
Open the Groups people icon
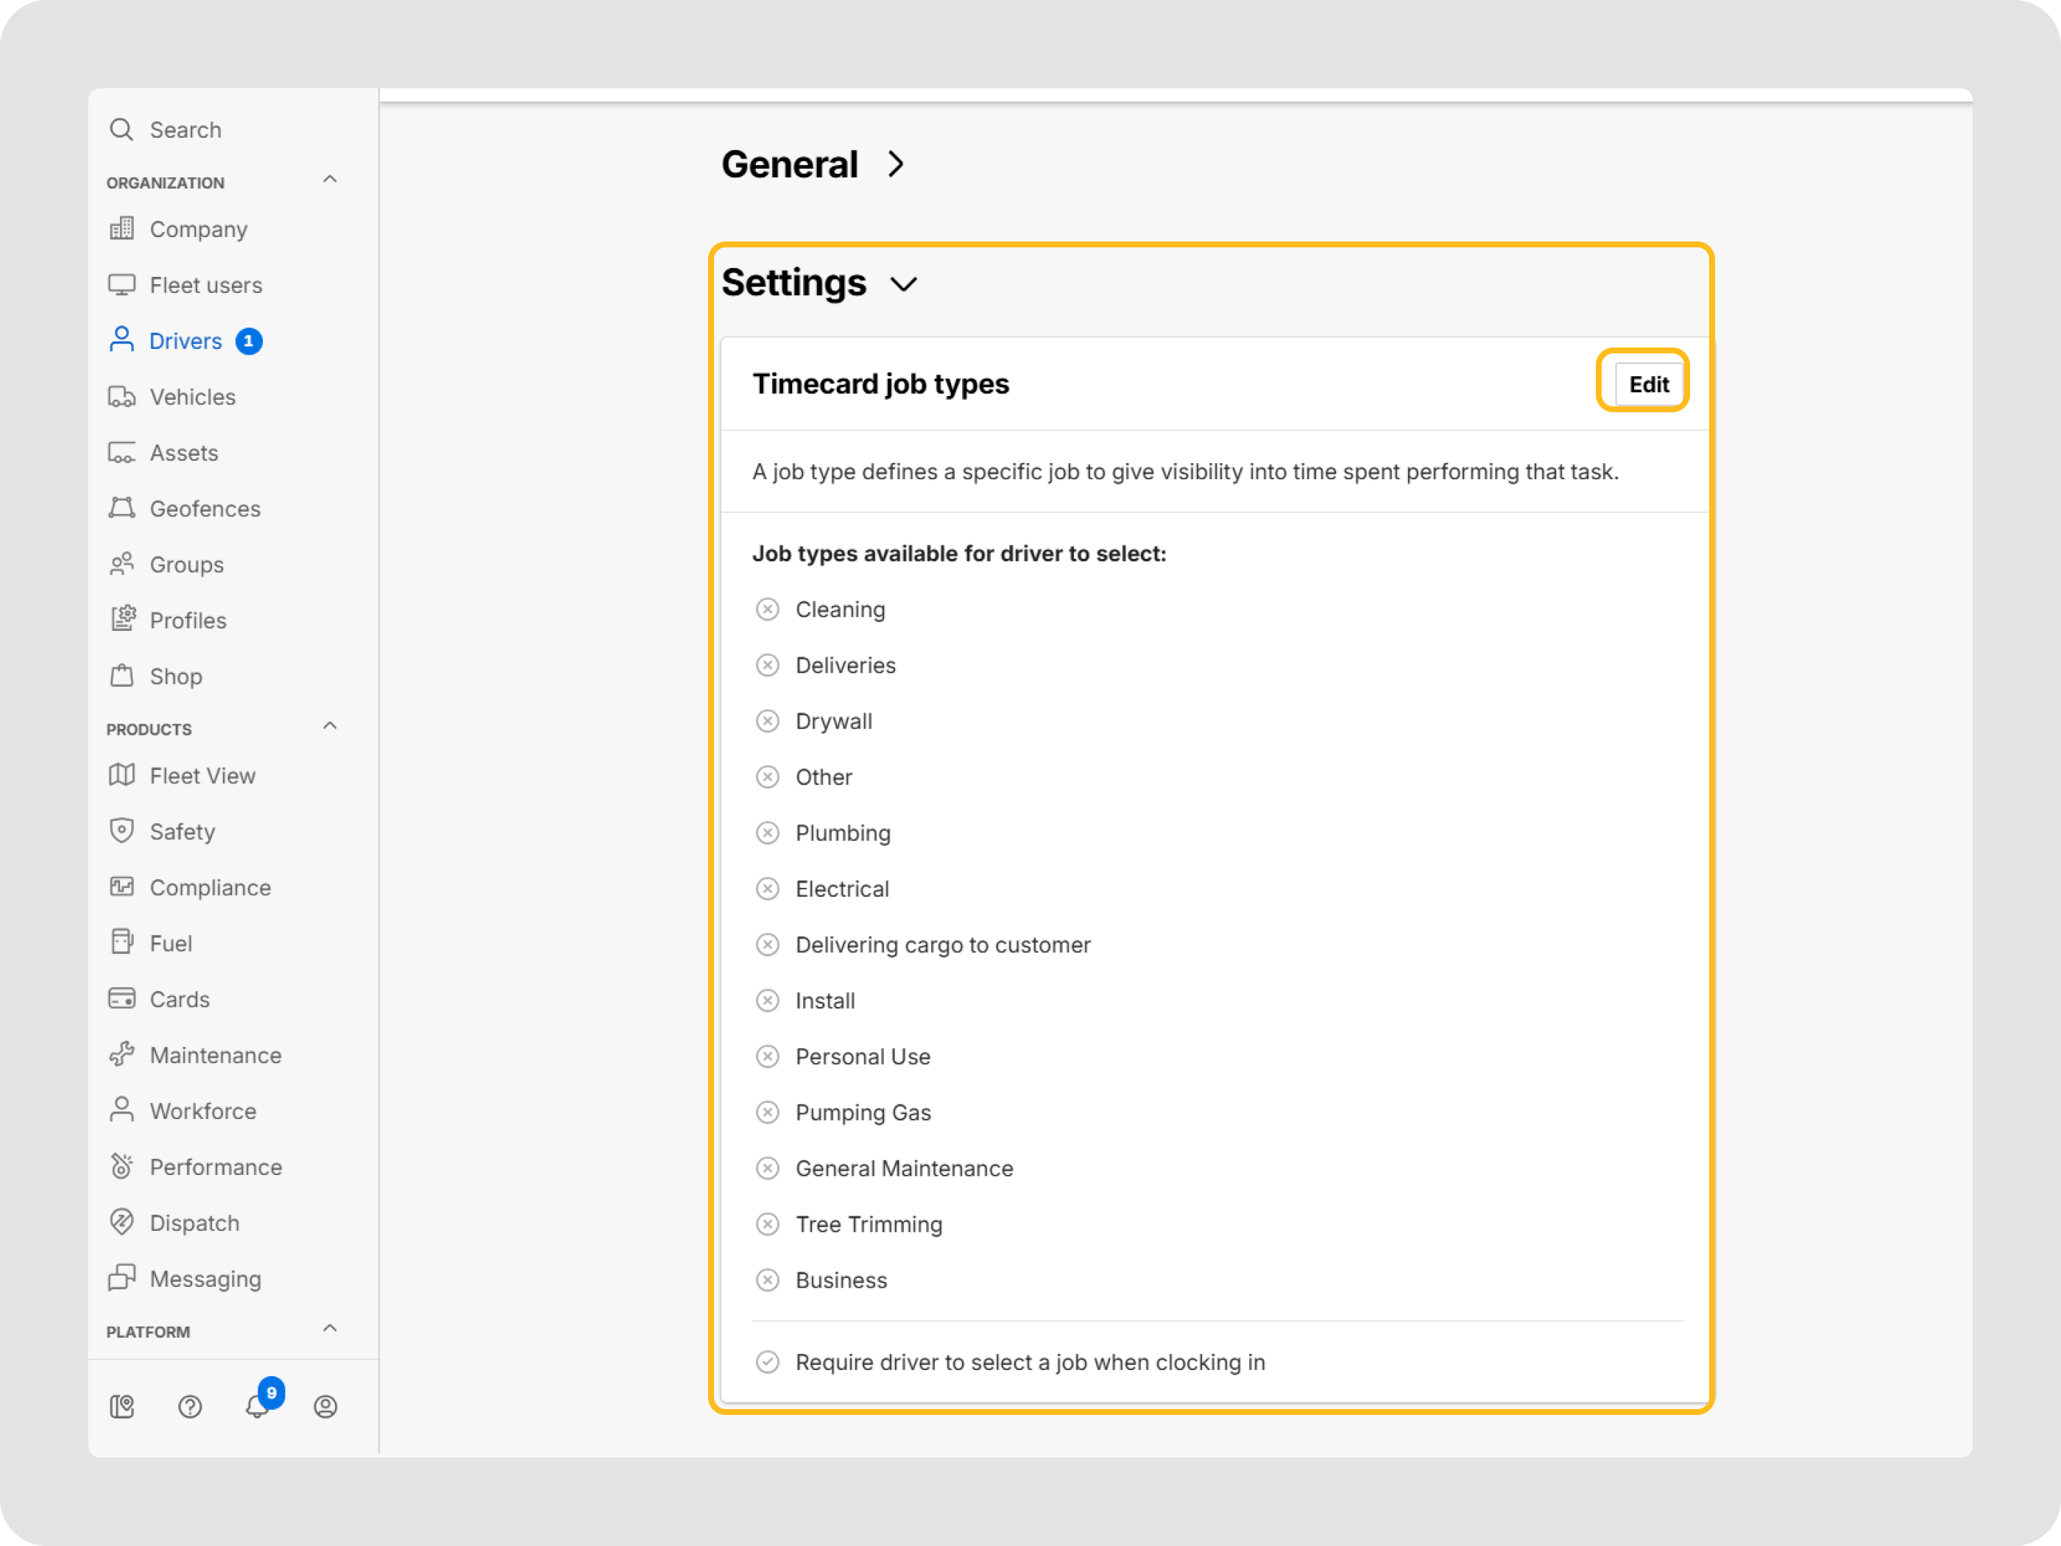121,564
